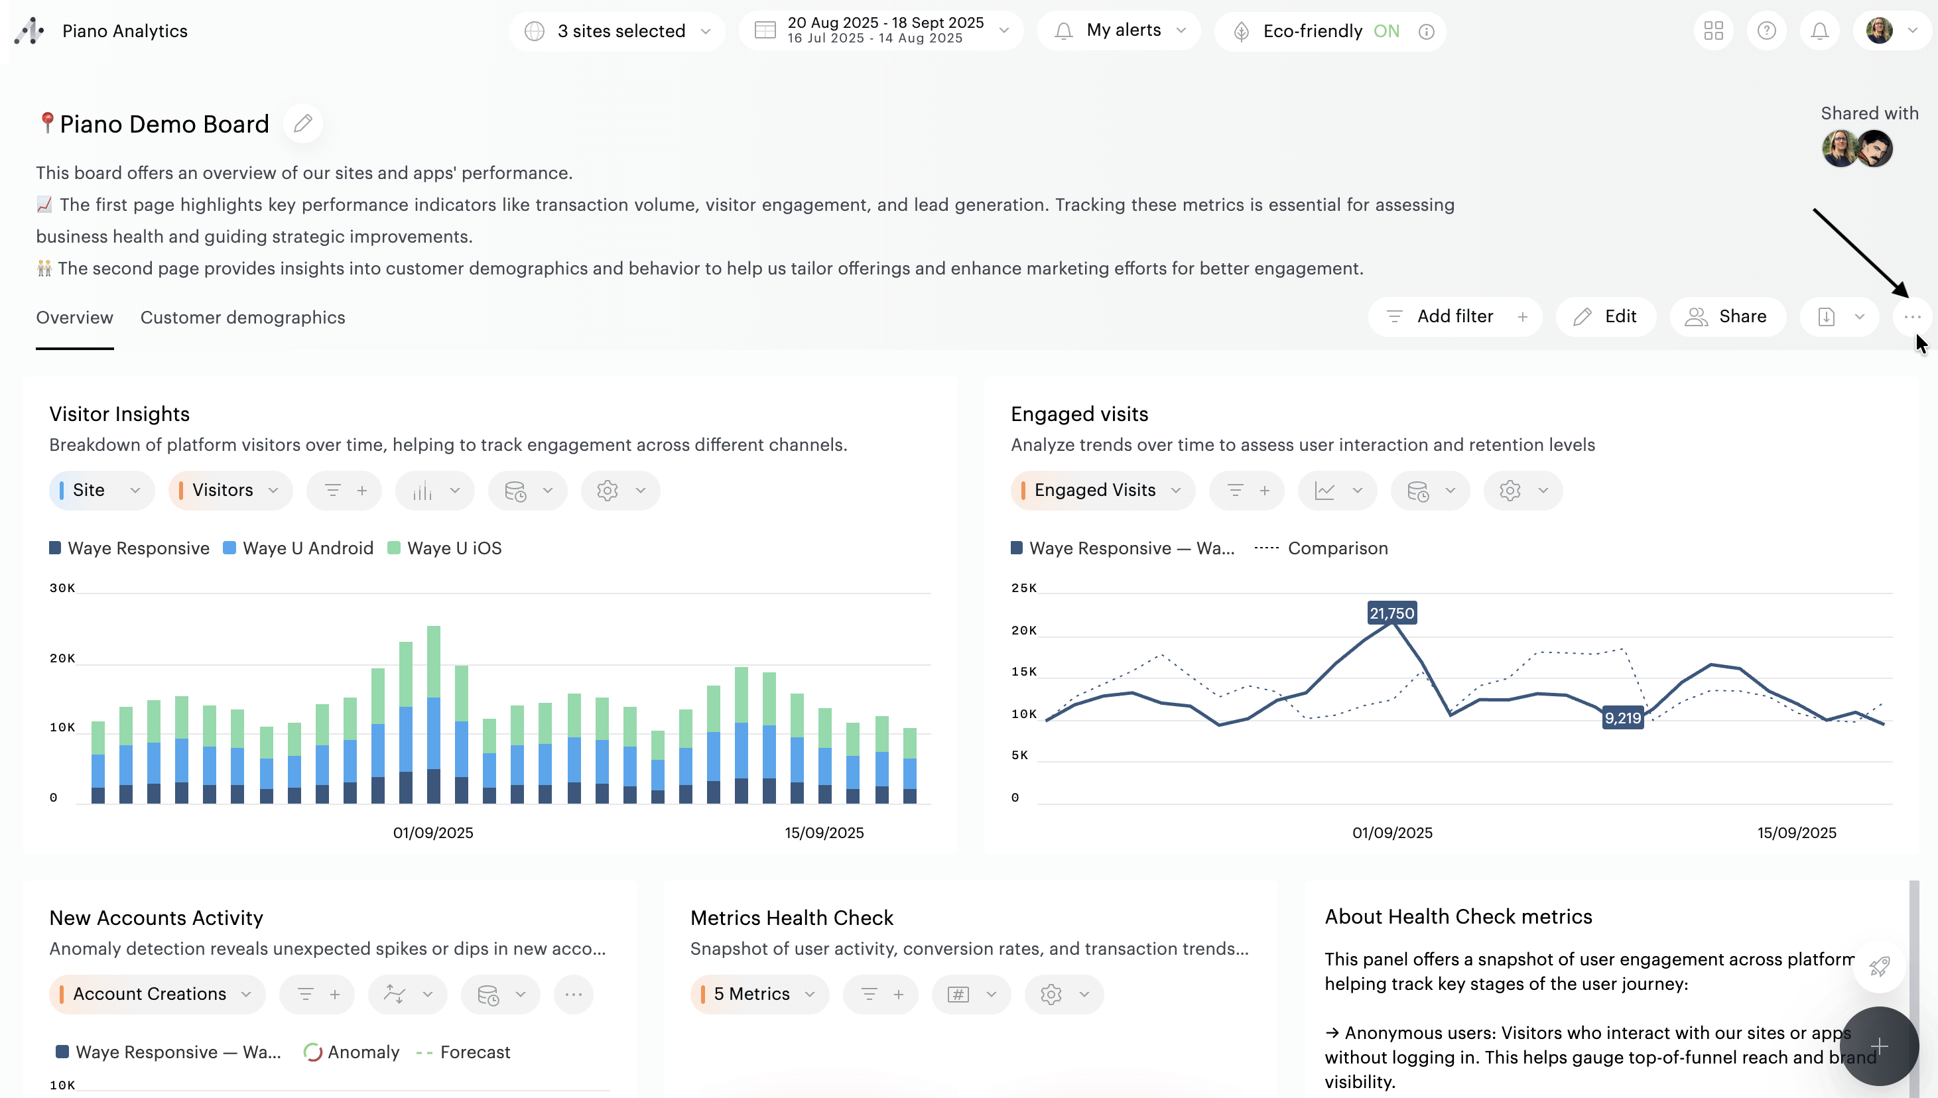The image size is (1938, 1098).
Task: Toggle Eco-friendly mode ON switch
Action: tap(1386, 31)
